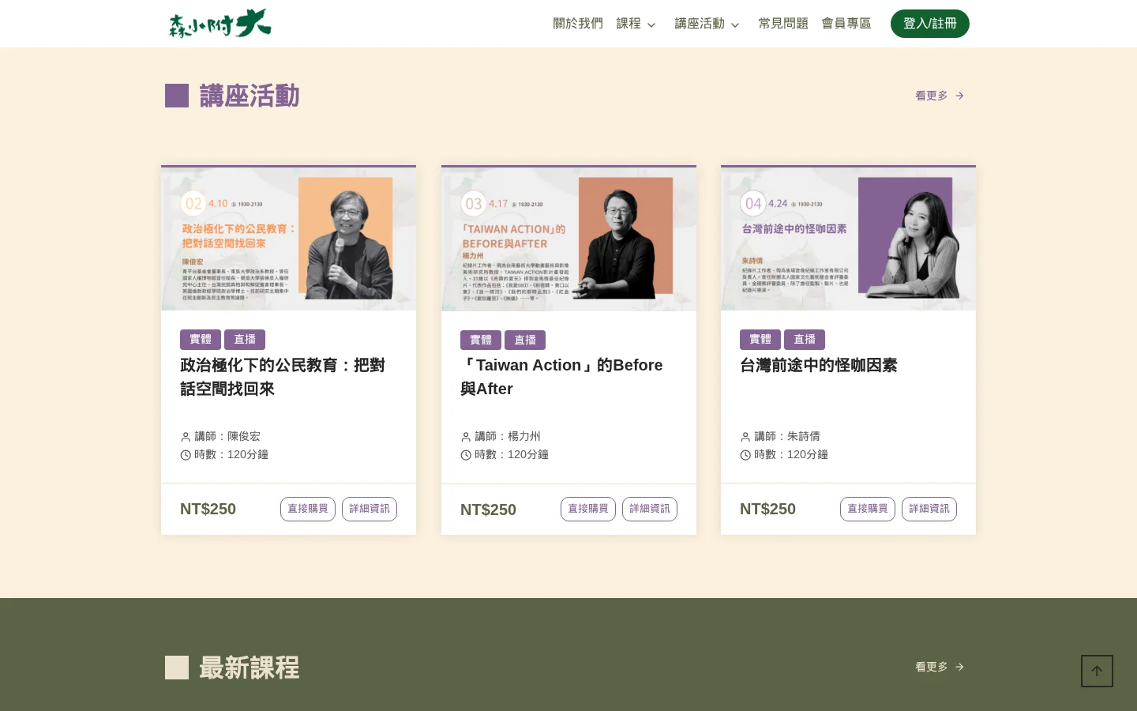Image resolution: width=1137 pixels, height=711 pixels.
Task: Click the clock icon in 陳俊宏's card
Action: point(186,455)
